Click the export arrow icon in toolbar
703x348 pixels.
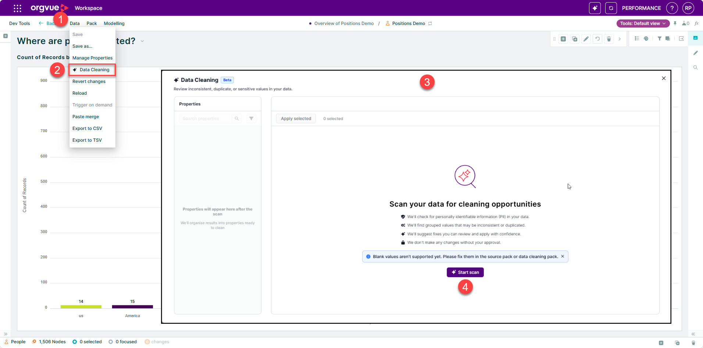(681, 39)
